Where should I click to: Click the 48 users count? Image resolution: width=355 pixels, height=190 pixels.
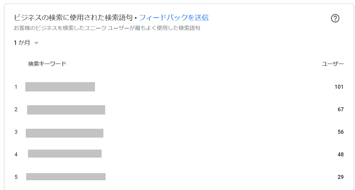click(x=340, y=154)
